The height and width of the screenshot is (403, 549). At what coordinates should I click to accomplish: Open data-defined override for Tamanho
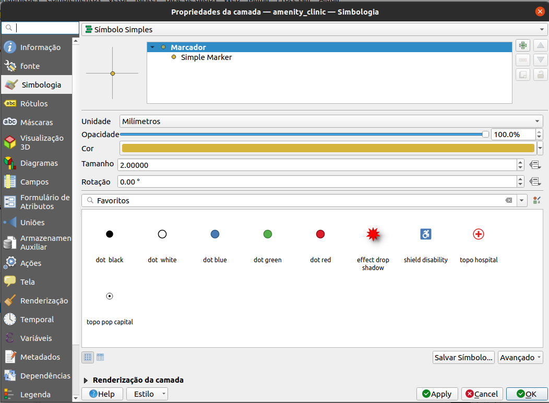[x=535, y=165]
